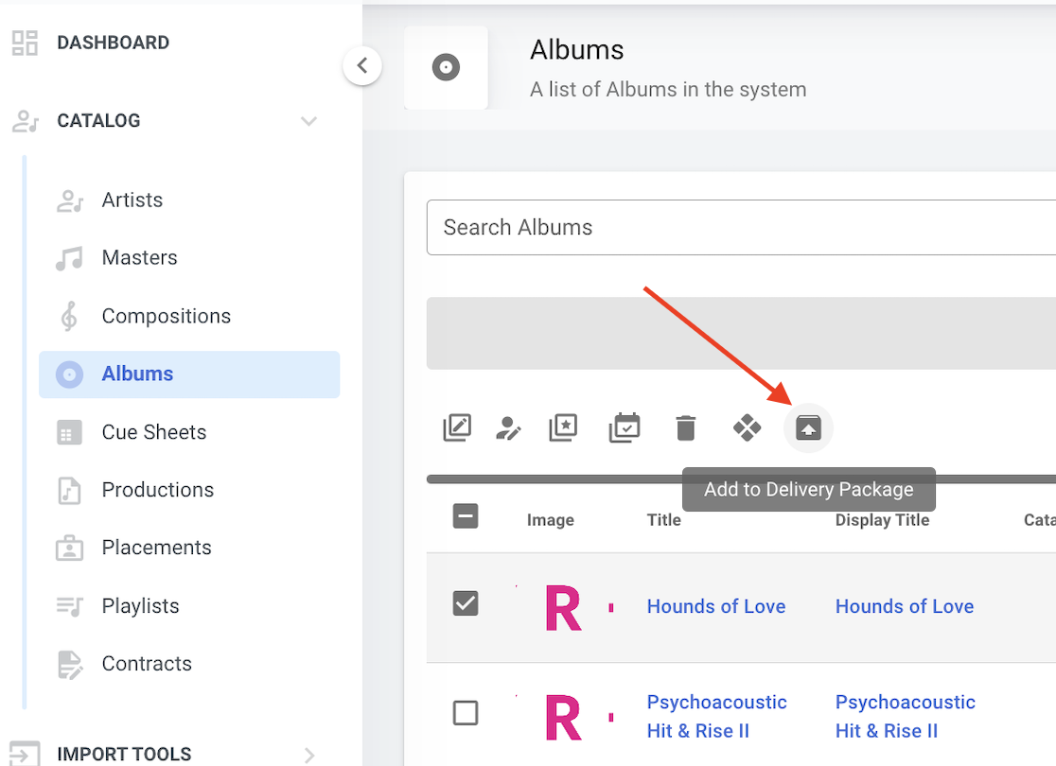Click the four-diamond toolbar icon
The width and height of the screenshot is (1056, 766).
tap(747, 428)
